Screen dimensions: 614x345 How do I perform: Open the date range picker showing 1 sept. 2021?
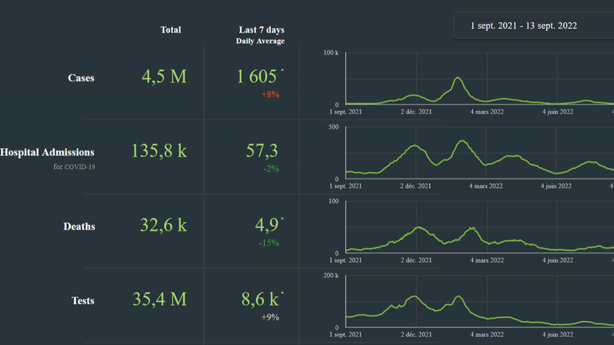(x=523, y=25)
